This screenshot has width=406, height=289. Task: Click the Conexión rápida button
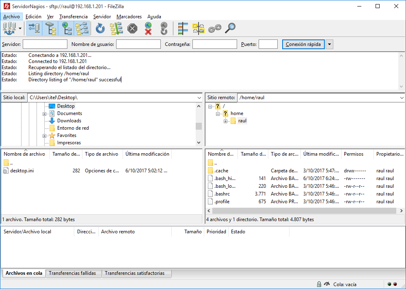[303, 44]
